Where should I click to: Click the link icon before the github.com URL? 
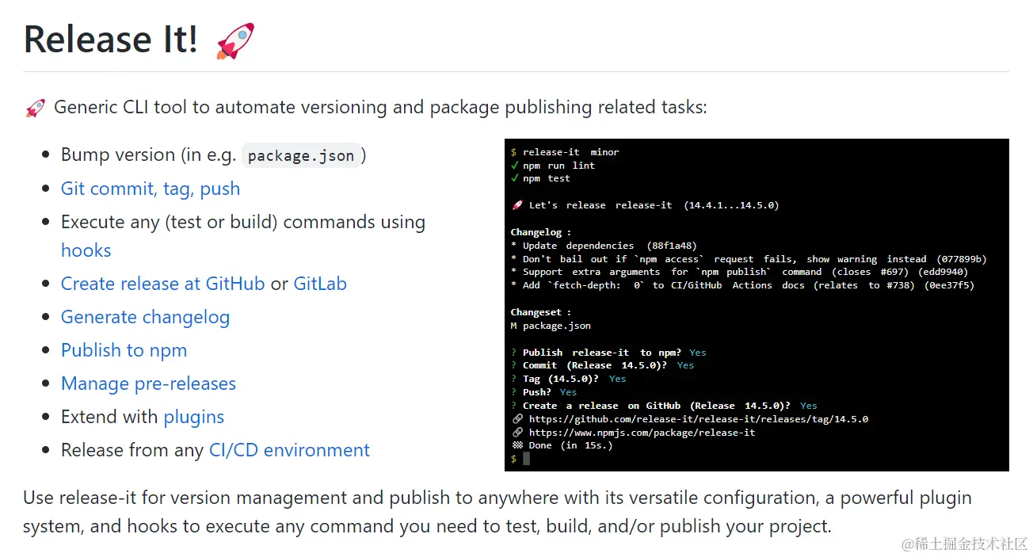(x=517, y=418)
